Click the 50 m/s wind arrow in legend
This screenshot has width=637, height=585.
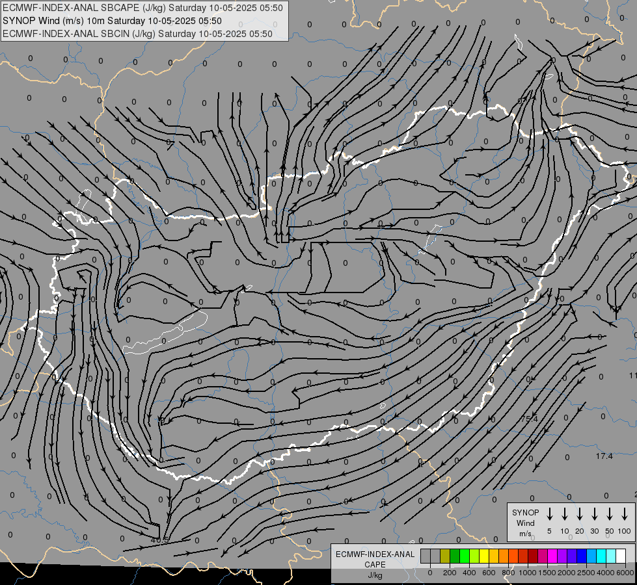coord(610,514)
